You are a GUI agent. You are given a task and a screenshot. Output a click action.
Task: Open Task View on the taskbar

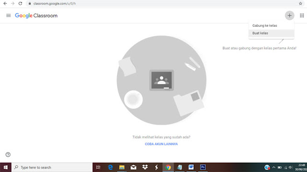(98, 167)
